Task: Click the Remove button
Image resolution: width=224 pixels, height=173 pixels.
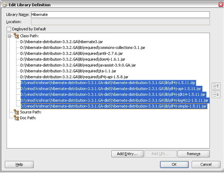Action: [194, 154]
